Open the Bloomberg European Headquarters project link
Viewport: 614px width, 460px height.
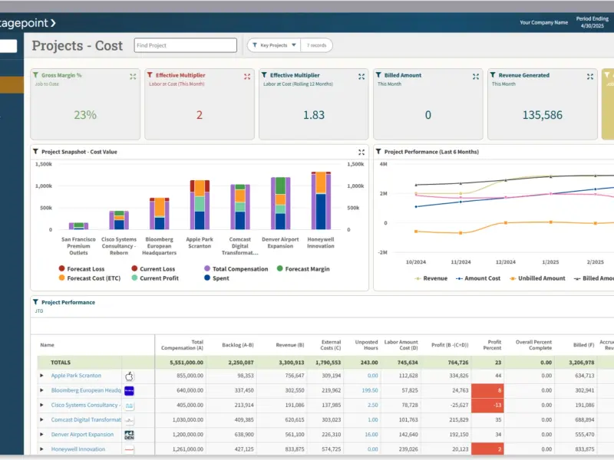86,390
